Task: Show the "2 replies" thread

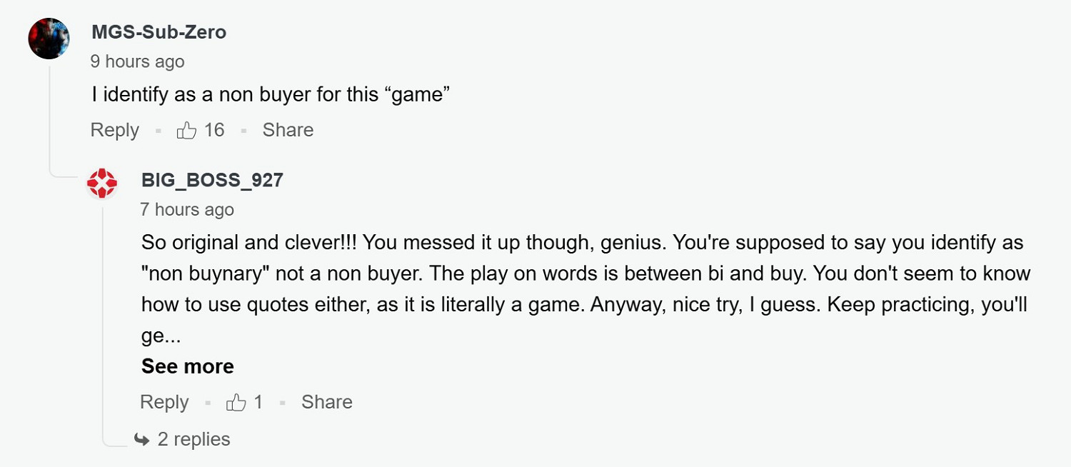Action: point(193,439)
